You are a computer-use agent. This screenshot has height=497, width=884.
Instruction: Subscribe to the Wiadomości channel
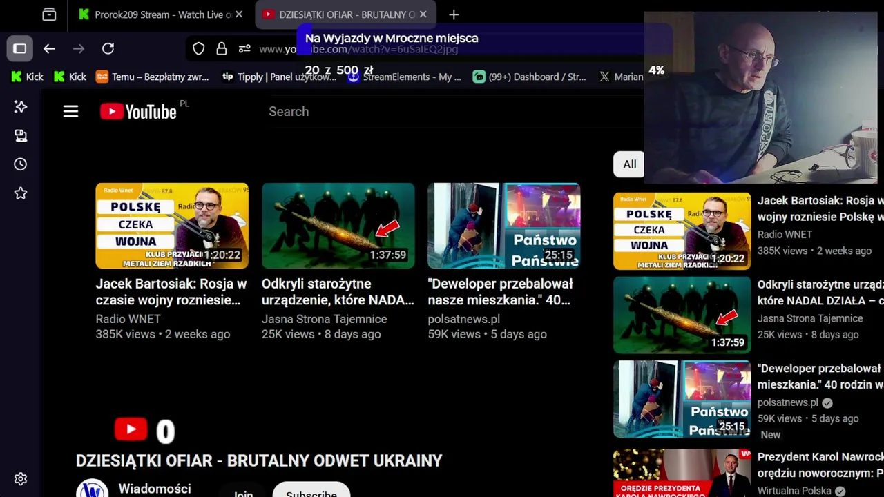pos(311,491)
